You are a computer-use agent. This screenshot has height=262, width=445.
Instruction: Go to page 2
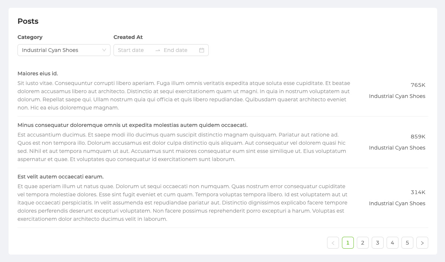click(x=363, y=243)
